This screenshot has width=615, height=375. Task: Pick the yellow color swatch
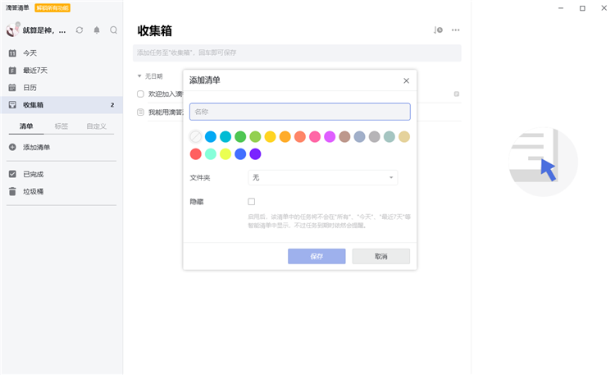coord(271,137)
